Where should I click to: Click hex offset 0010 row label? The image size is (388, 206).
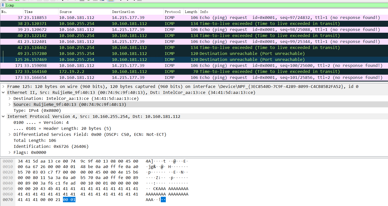[8, 167]
